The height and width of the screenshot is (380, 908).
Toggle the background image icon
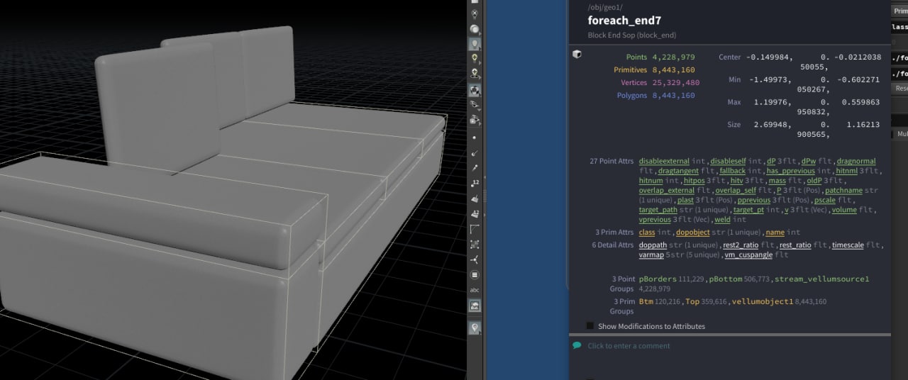pyautogui.click(x=475, y=306)
